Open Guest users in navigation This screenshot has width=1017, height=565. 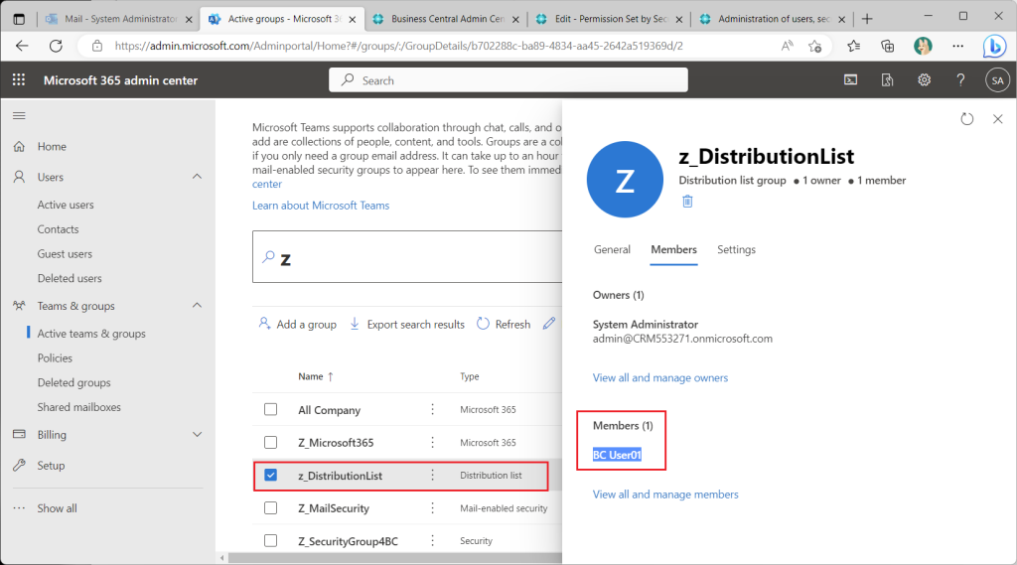click(x=65, y=253)
